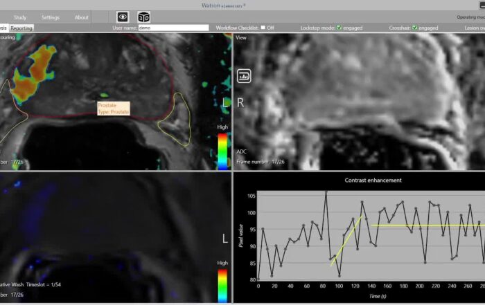
Task: Click the yellow upslope line on graph
Action: pos(346,240)
